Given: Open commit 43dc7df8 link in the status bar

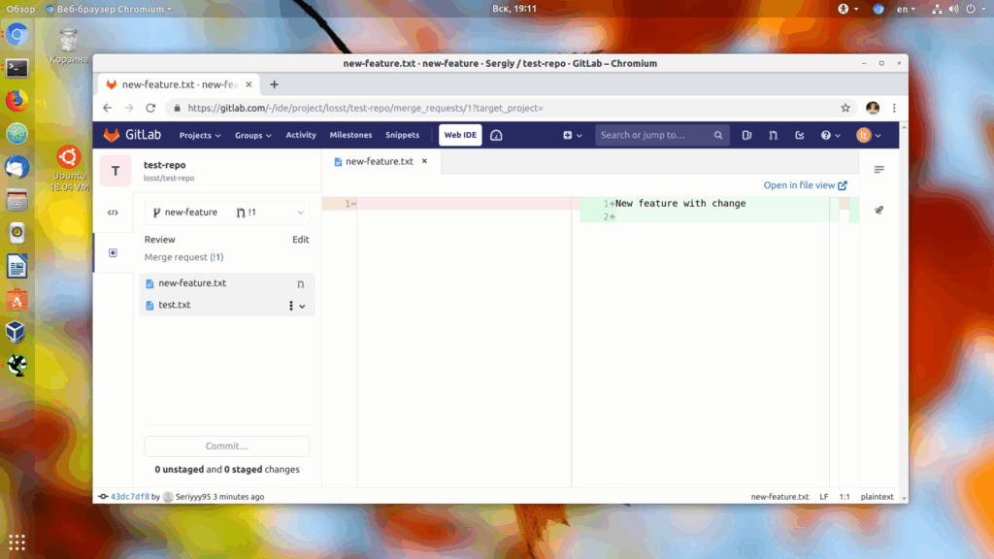Looking at the screenshot, I should click(x=130, y=497).
